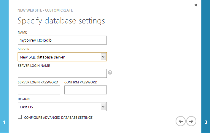Click into the Server Login Name field

coord(62,73)
